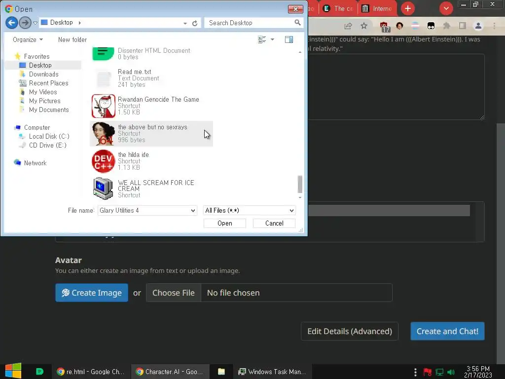This screenshot has height=379, width=505.
Task: Click the Create Image button
Action: 92,293
